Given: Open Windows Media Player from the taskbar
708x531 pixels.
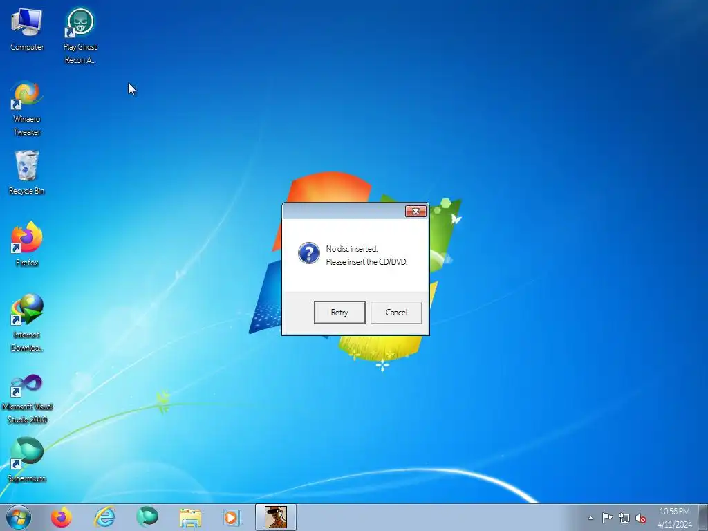Looking at the screenshot, I should [232, 517].
